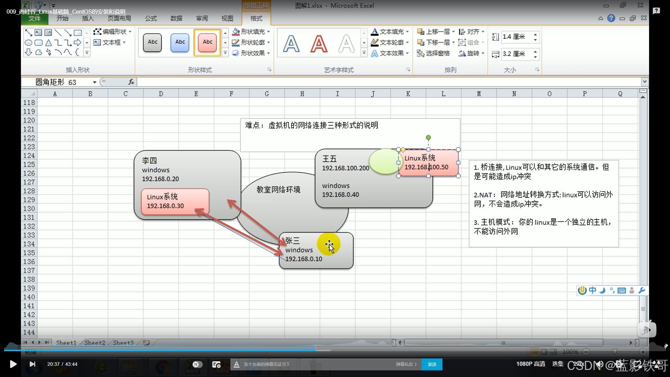
Task: Click the rotate (旋转) icon
Action: [x=462, y=53]
